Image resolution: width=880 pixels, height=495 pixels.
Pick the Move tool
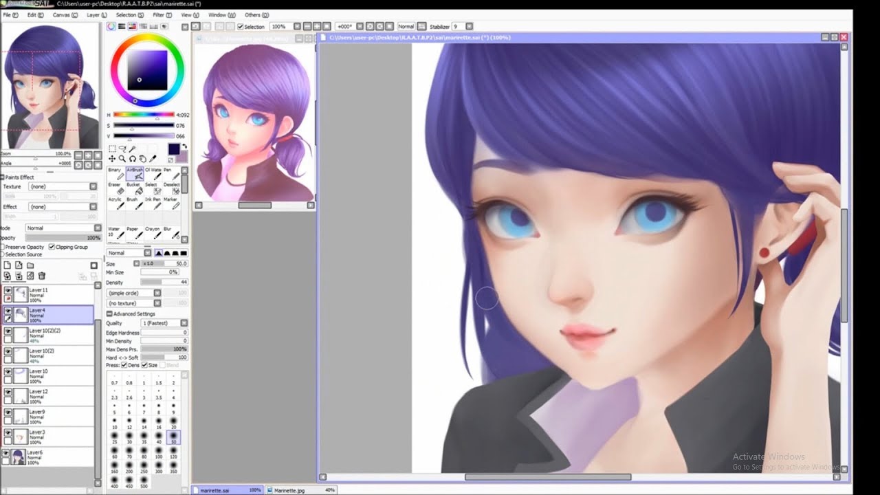(112, 159)
